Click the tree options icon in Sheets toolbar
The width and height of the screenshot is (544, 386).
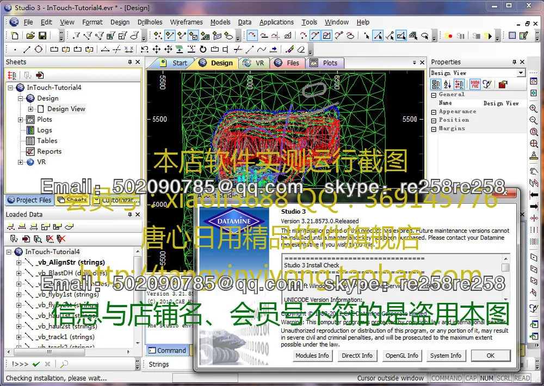tap(12, 75)
